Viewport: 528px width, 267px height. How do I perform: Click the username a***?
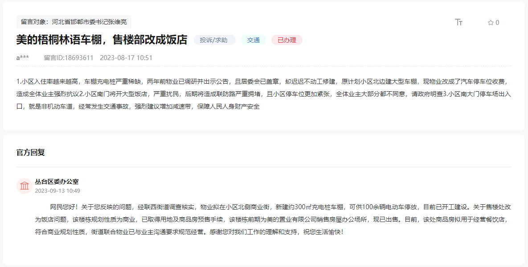[23, 58]
